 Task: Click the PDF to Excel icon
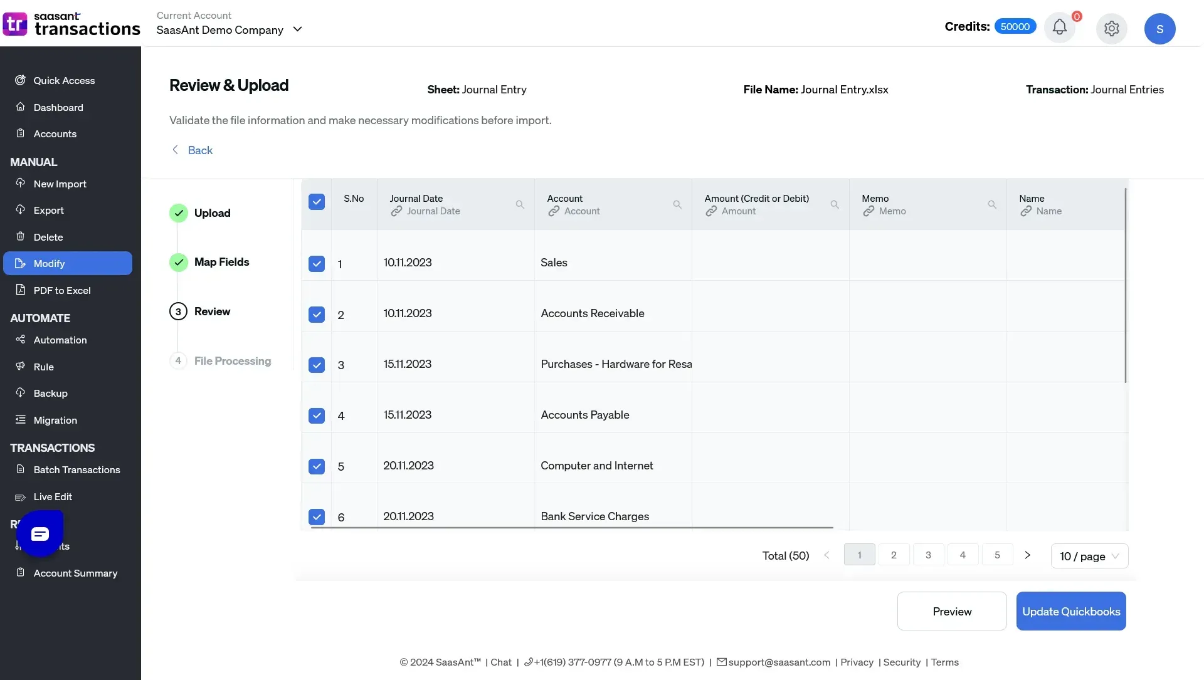point(20,290)
